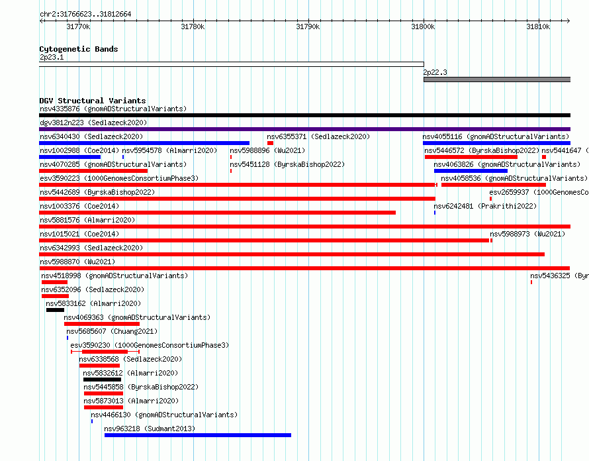Open esv3590230 1000GenomesConsortiumPhase3 label

point(150,345)
